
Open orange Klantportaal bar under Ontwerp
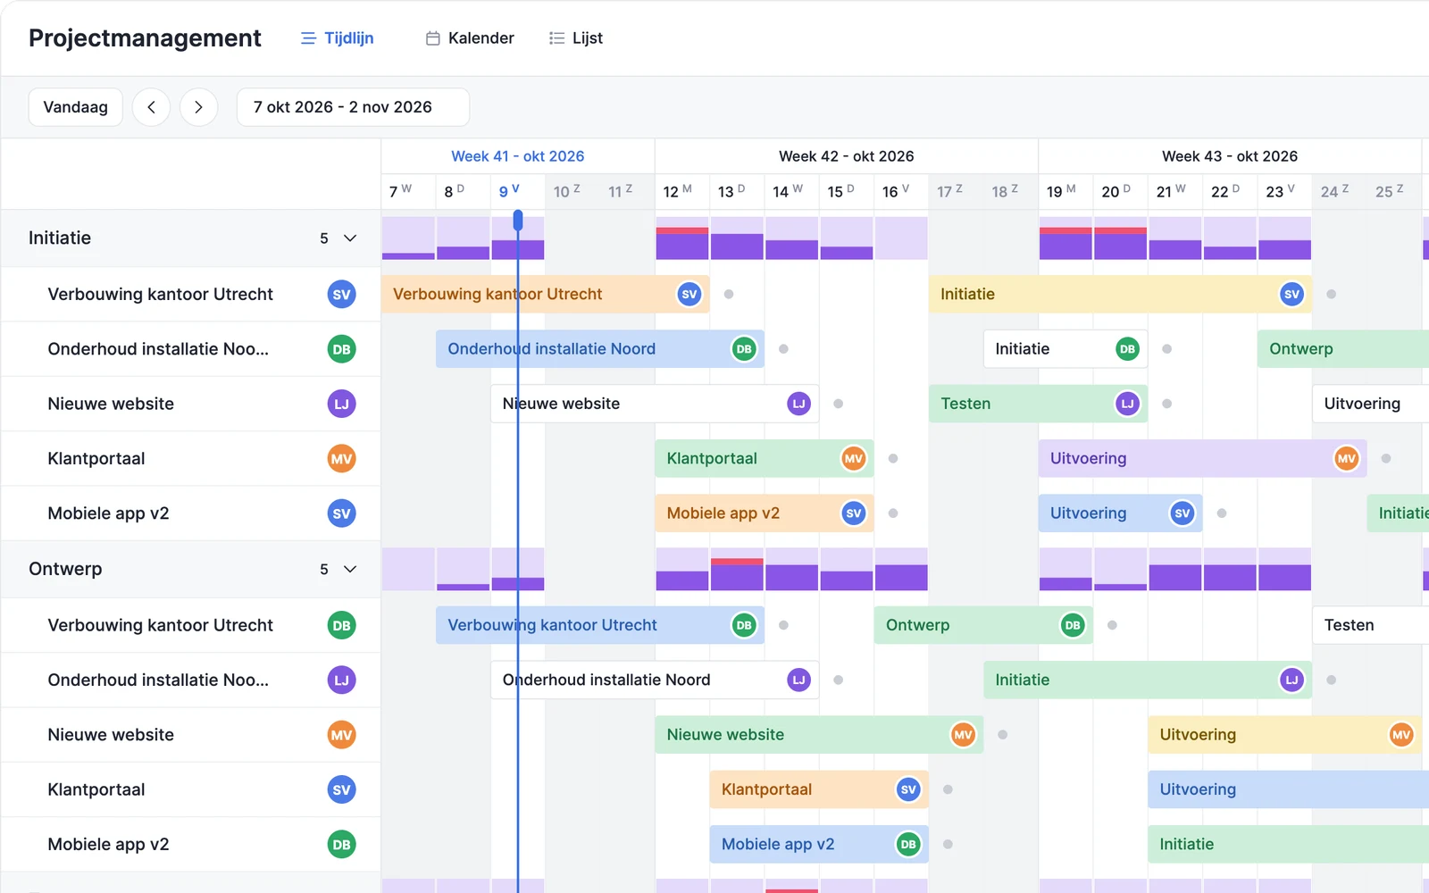click(x=819, y=789)
